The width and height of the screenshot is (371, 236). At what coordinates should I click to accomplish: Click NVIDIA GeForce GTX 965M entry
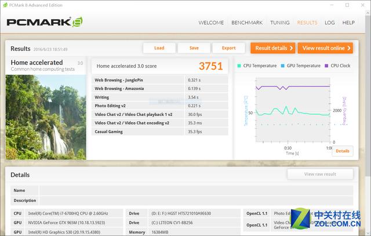tap(67, 223)
